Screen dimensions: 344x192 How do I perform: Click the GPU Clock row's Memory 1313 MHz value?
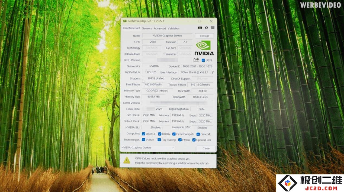tap(178, 115)
